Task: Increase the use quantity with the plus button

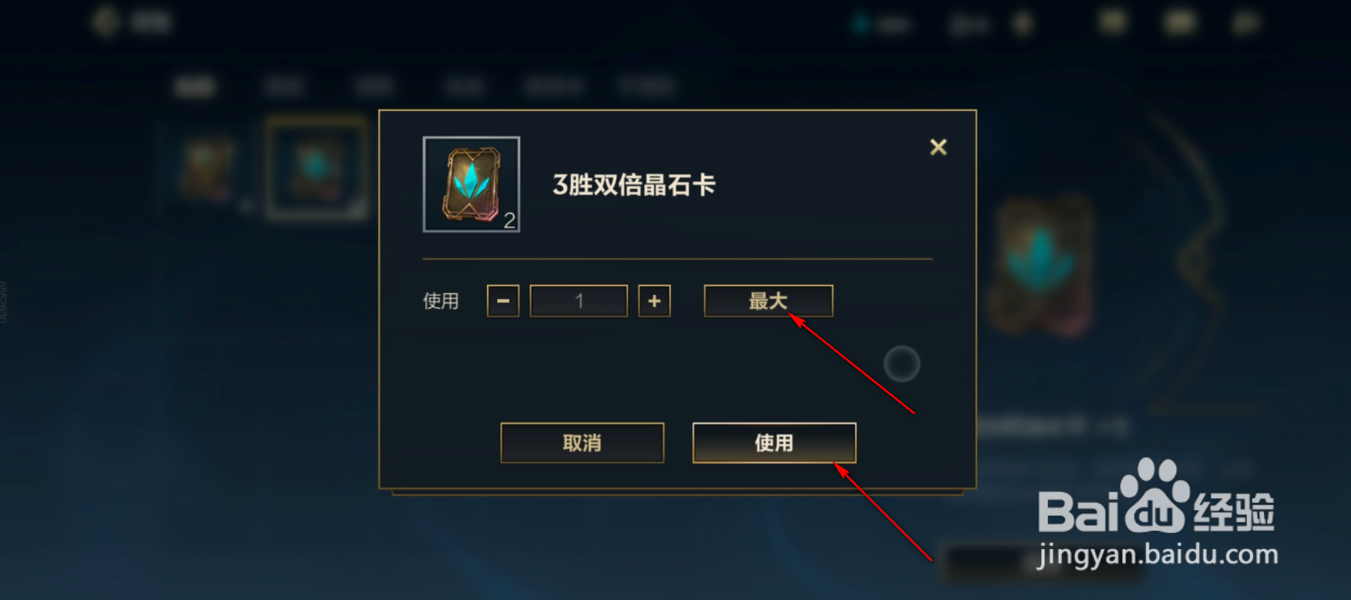Action: (x=654, y=301)
